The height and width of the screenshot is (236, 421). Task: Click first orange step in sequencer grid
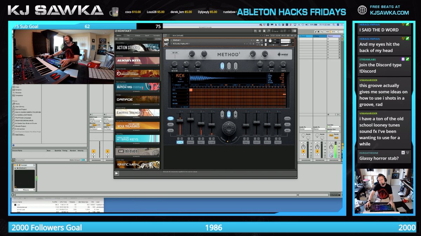tap(191, 90)
